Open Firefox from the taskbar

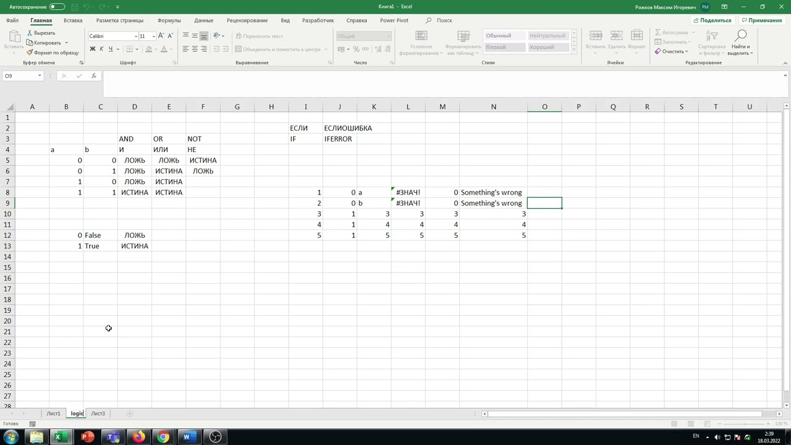pos(138,437)
